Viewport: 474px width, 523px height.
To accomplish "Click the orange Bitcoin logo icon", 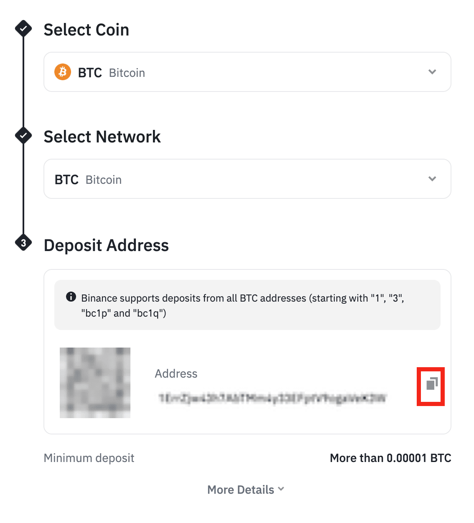I will 63,72.
